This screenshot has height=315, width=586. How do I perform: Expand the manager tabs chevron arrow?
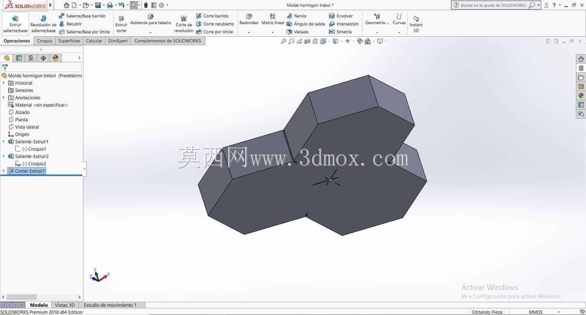point(79,58)
